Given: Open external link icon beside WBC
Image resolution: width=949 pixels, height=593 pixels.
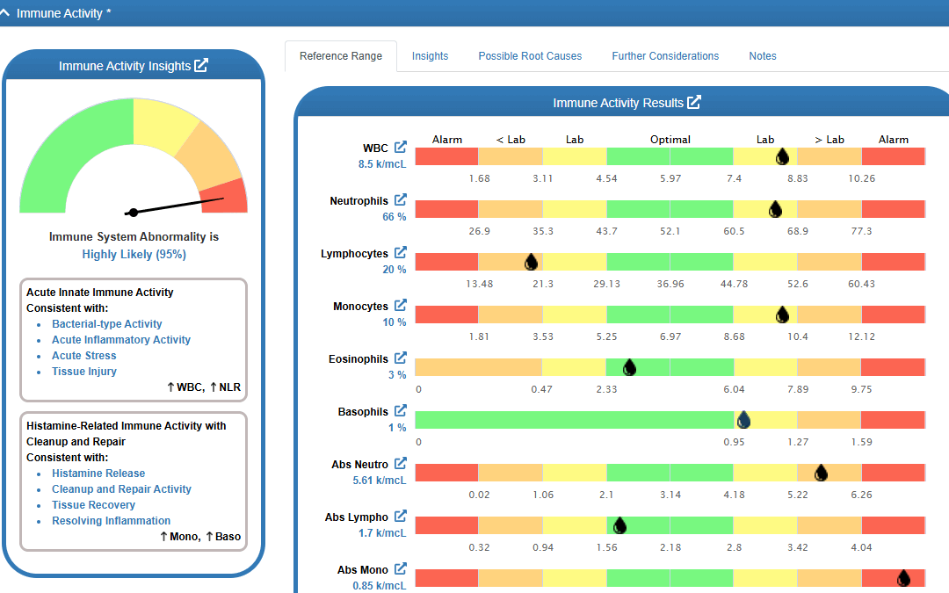Looking at the screenshot, I should [x=400, y=147].
